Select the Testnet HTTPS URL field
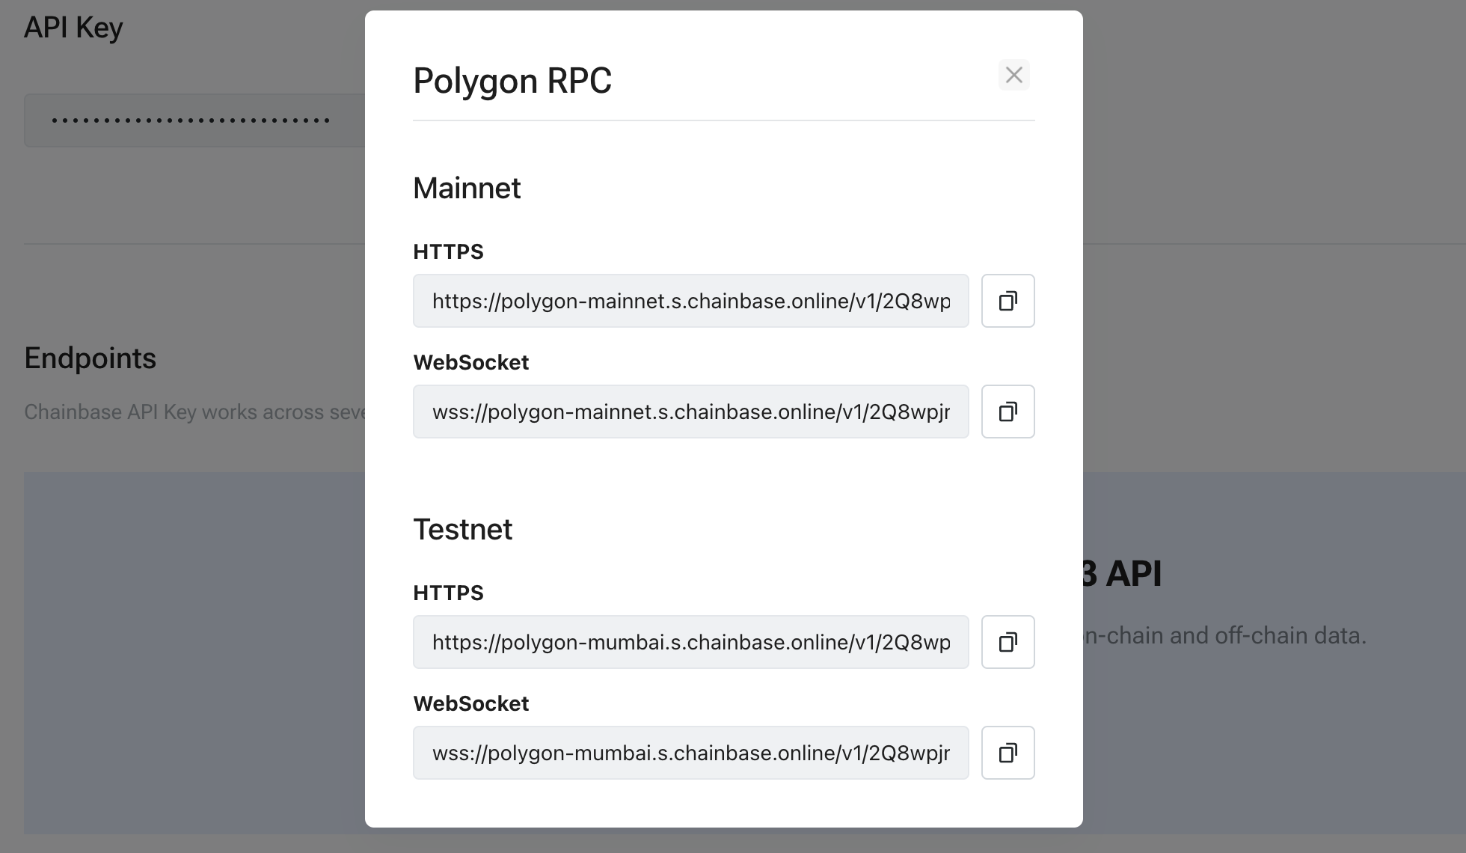Screen dimensions: 1466x853 click(690, 642)
